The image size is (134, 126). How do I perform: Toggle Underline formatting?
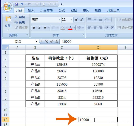pyautogui.click(x=45, y=28)
